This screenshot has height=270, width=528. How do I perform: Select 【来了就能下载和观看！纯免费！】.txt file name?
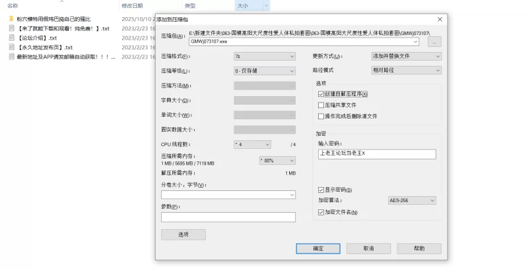coord(63,28)
